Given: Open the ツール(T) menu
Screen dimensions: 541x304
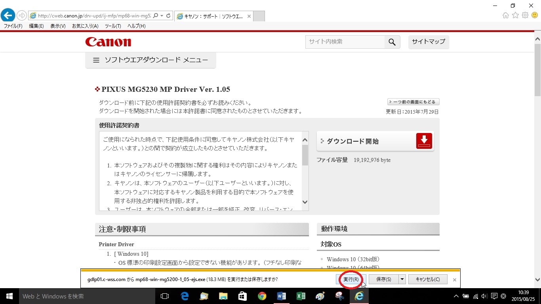Looking at the screenshot, I should point(113,26).
